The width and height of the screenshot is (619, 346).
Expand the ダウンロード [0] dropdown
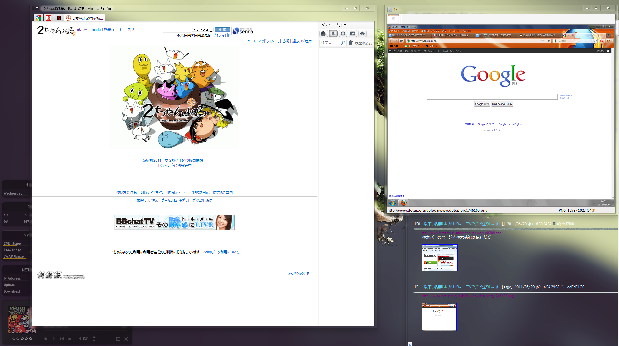[334, 25]
